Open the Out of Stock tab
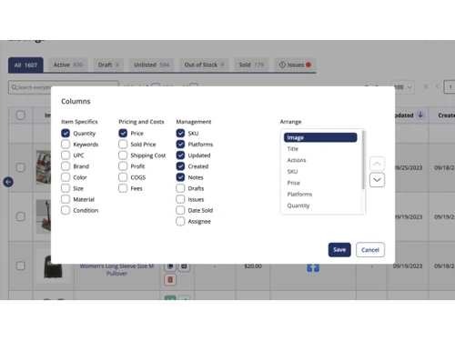The height and width of the screenshot is (341, 455). (204, 65)
